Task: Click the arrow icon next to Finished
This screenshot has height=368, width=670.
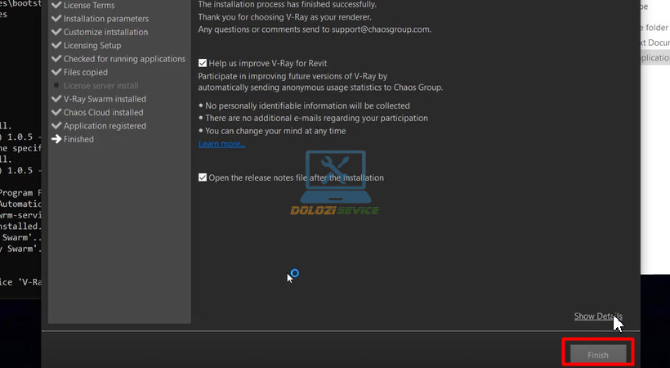Action: click(x=56, y=139)
